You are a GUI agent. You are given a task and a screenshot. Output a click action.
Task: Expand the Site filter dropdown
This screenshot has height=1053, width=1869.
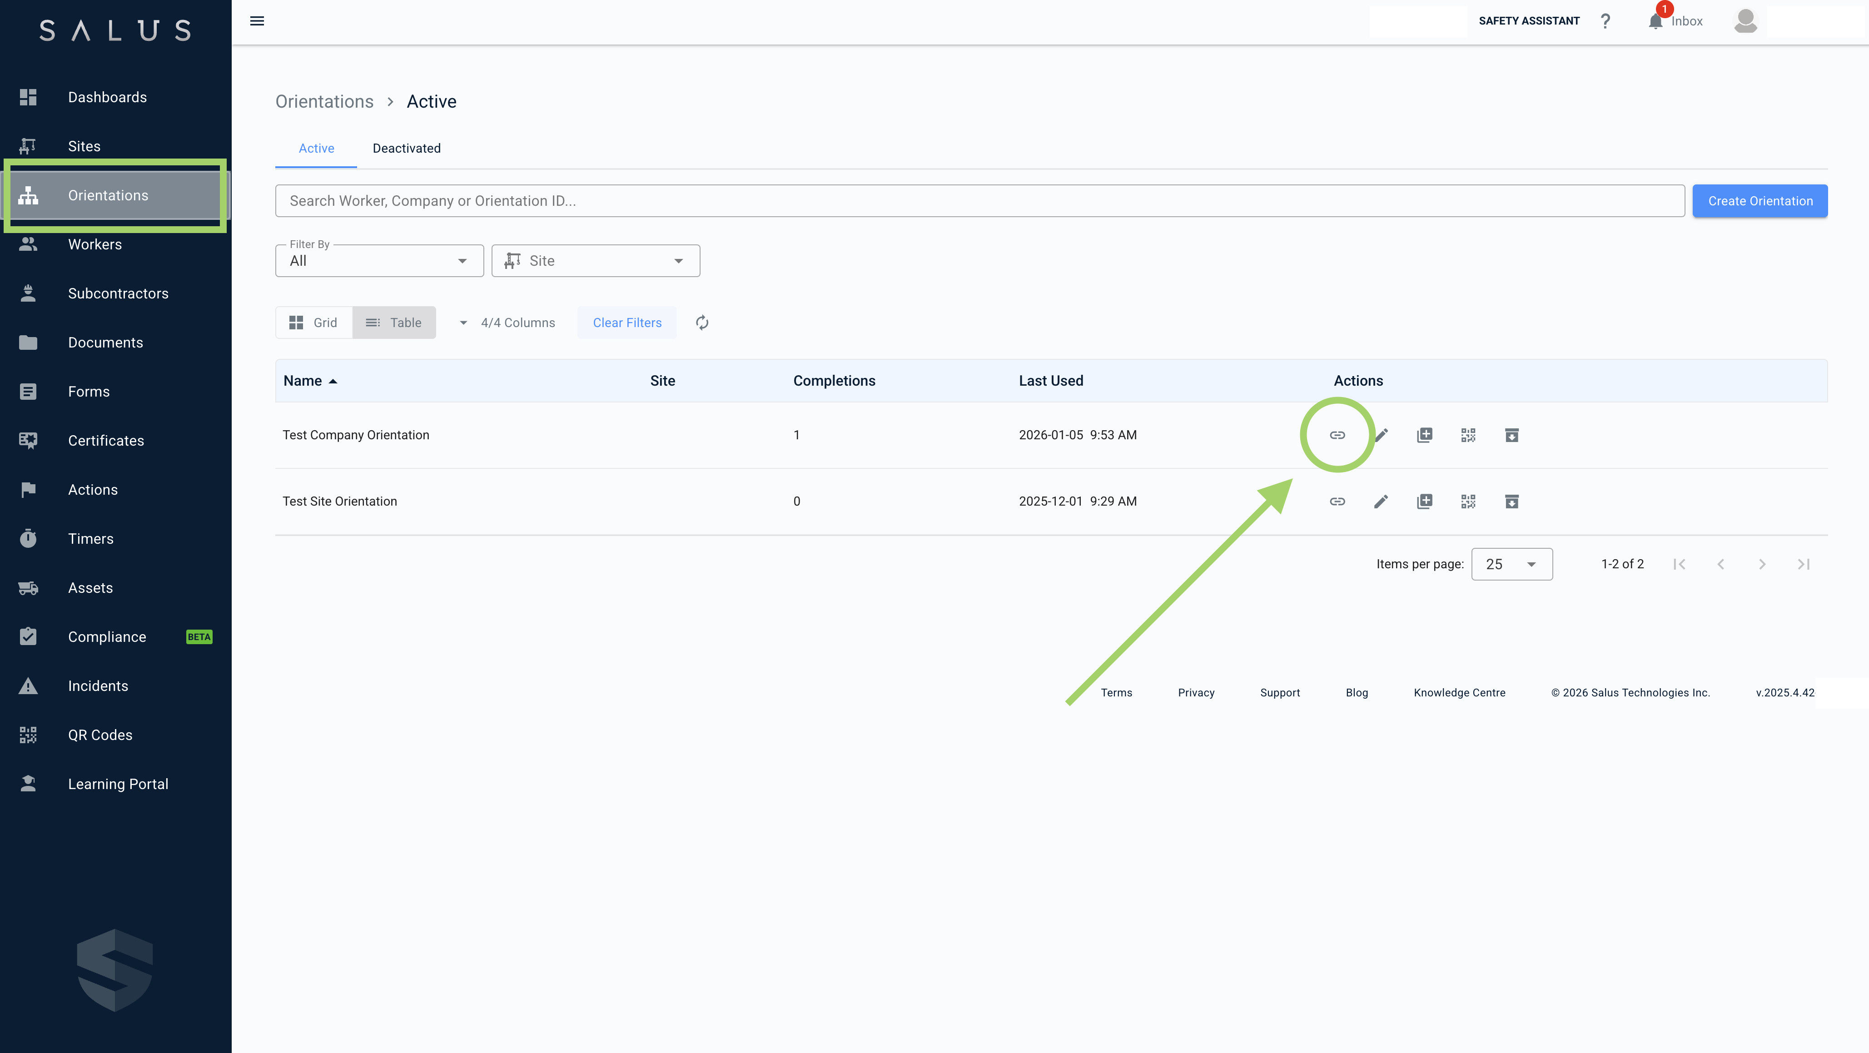[595, 261]
